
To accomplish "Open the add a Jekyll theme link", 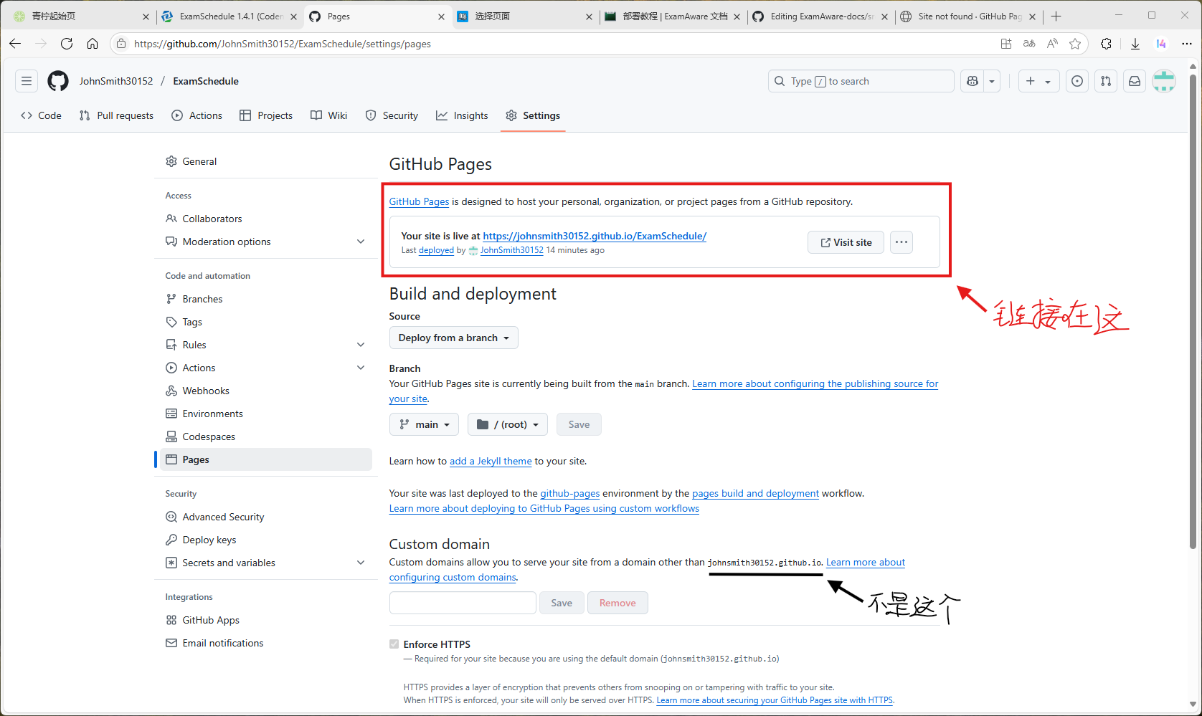I will (491, 461).
